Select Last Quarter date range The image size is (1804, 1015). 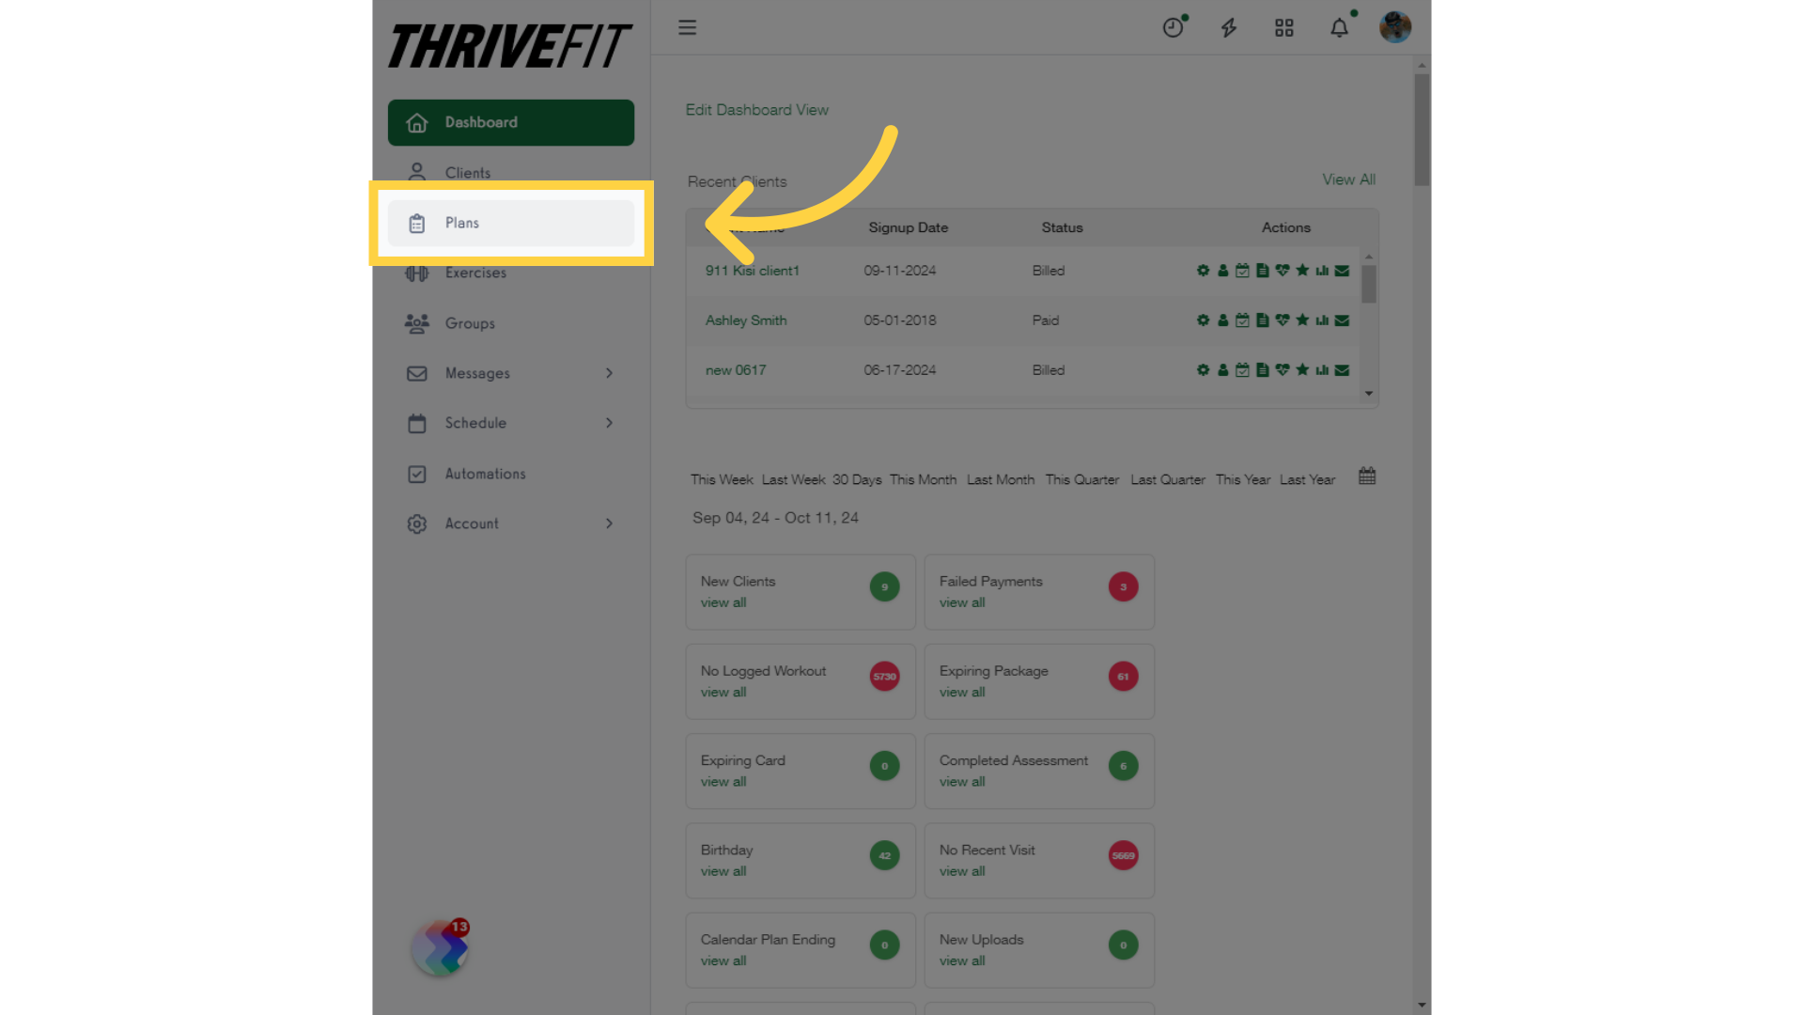tap(1168, 479)
